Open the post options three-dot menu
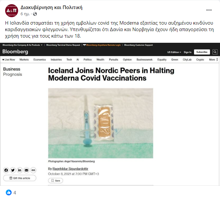Screen dimensions: 220x198 coord(209,10)
